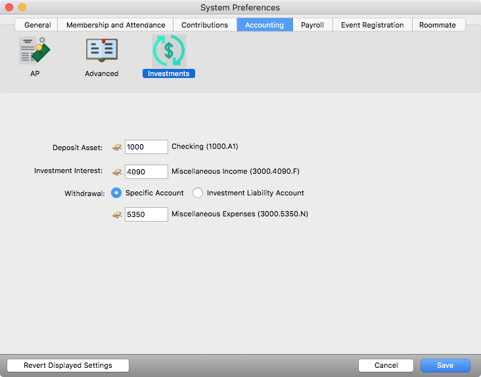Open the Advanced accounting icon
This screenshot has height=377, width=481.
pyautogui.click(x=101, y=52)
